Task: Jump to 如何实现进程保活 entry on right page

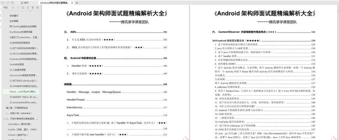Action: tap(265, 99)
